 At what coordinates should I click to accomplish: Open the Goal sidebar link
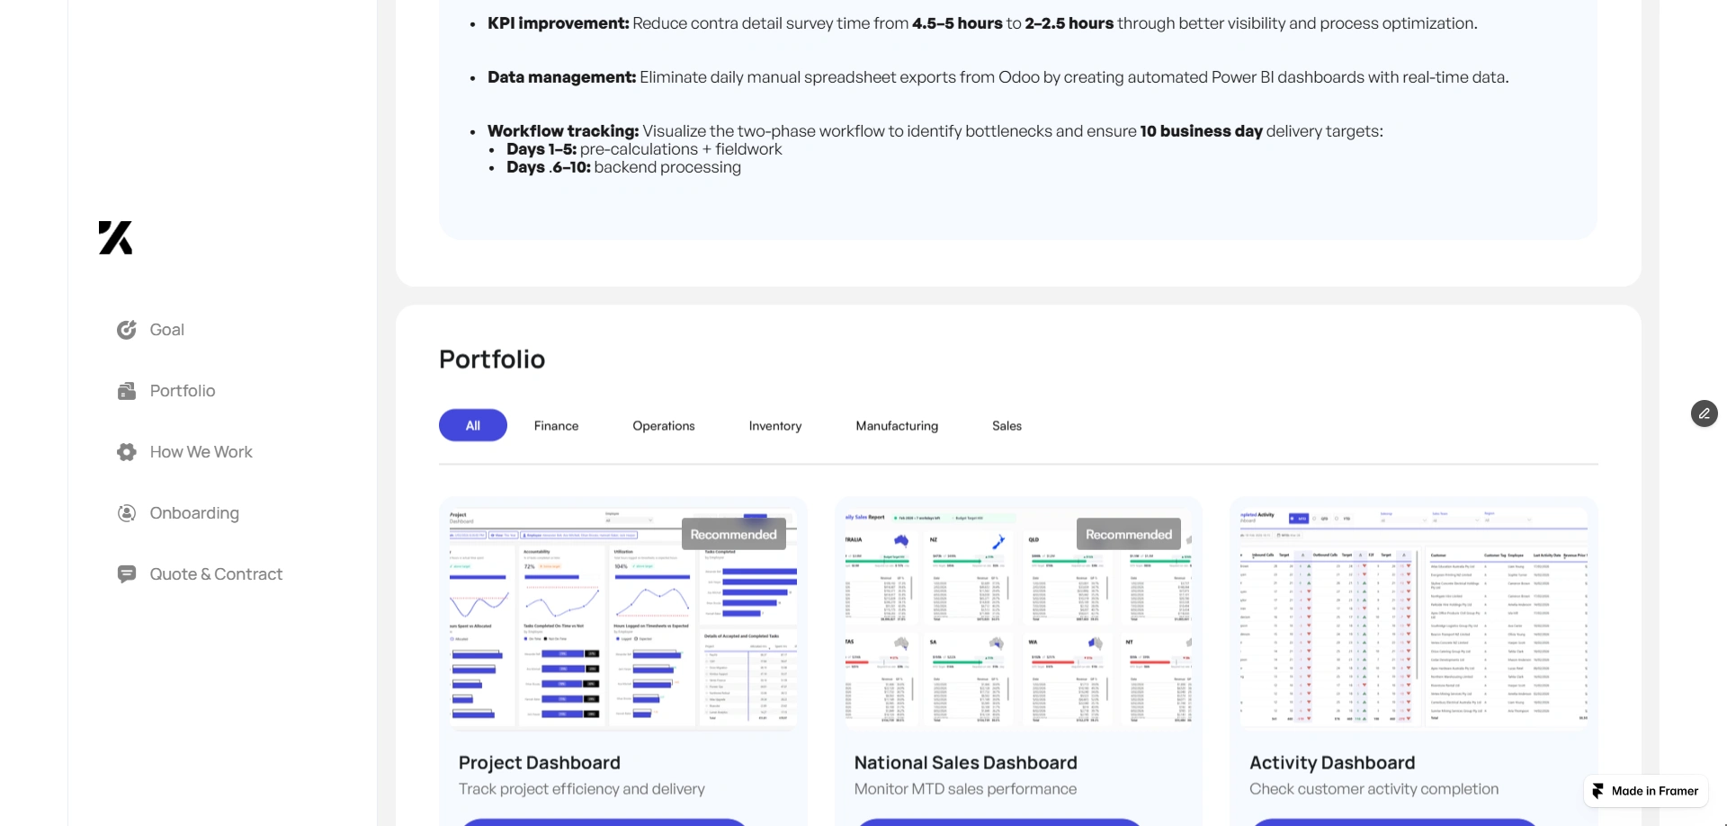[167, 330]
